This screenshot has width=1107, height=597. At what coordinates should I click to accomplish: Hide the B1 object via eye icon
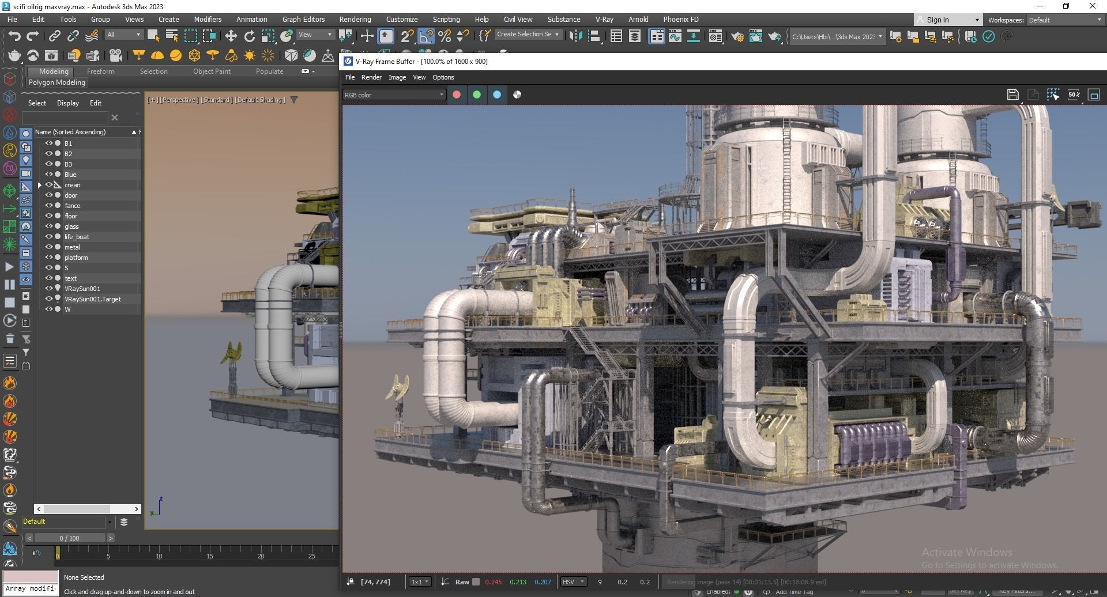click(x=49, y=143)
